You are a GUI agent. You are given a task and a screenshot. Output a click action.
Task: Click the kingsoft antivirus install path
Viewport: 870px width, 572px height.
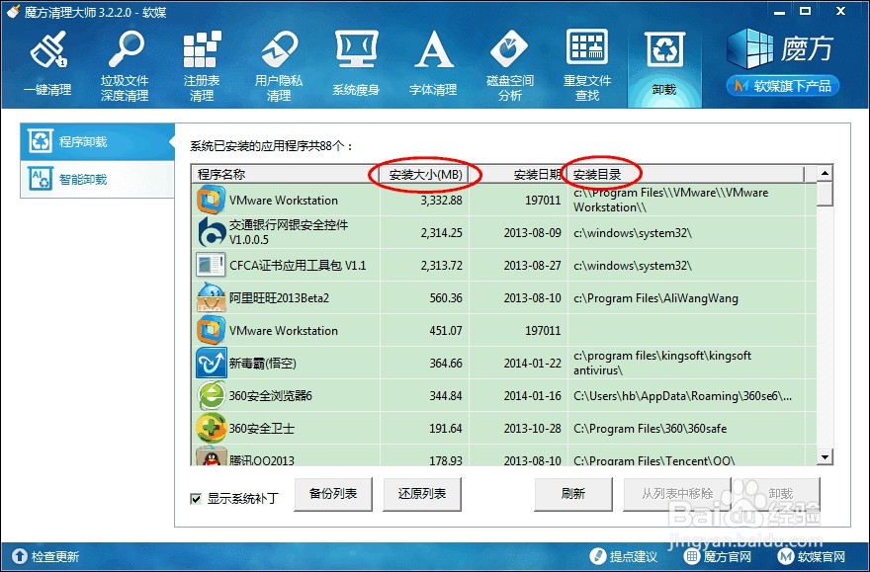point(662,363)
